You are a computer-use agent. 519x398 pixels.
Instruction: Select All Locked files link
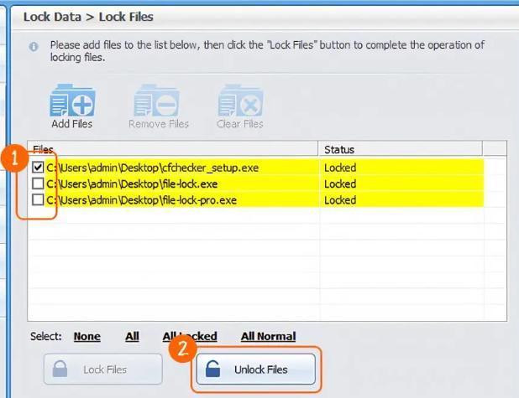coord(190,336)
